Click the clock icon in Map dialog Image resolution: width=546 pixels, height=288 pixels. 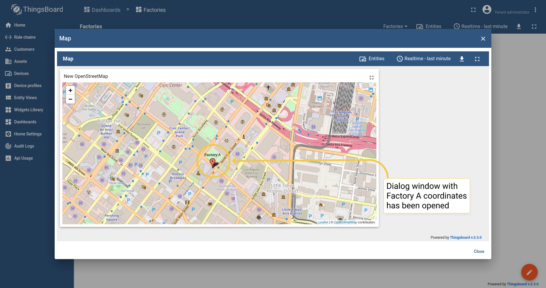point(400,59)
